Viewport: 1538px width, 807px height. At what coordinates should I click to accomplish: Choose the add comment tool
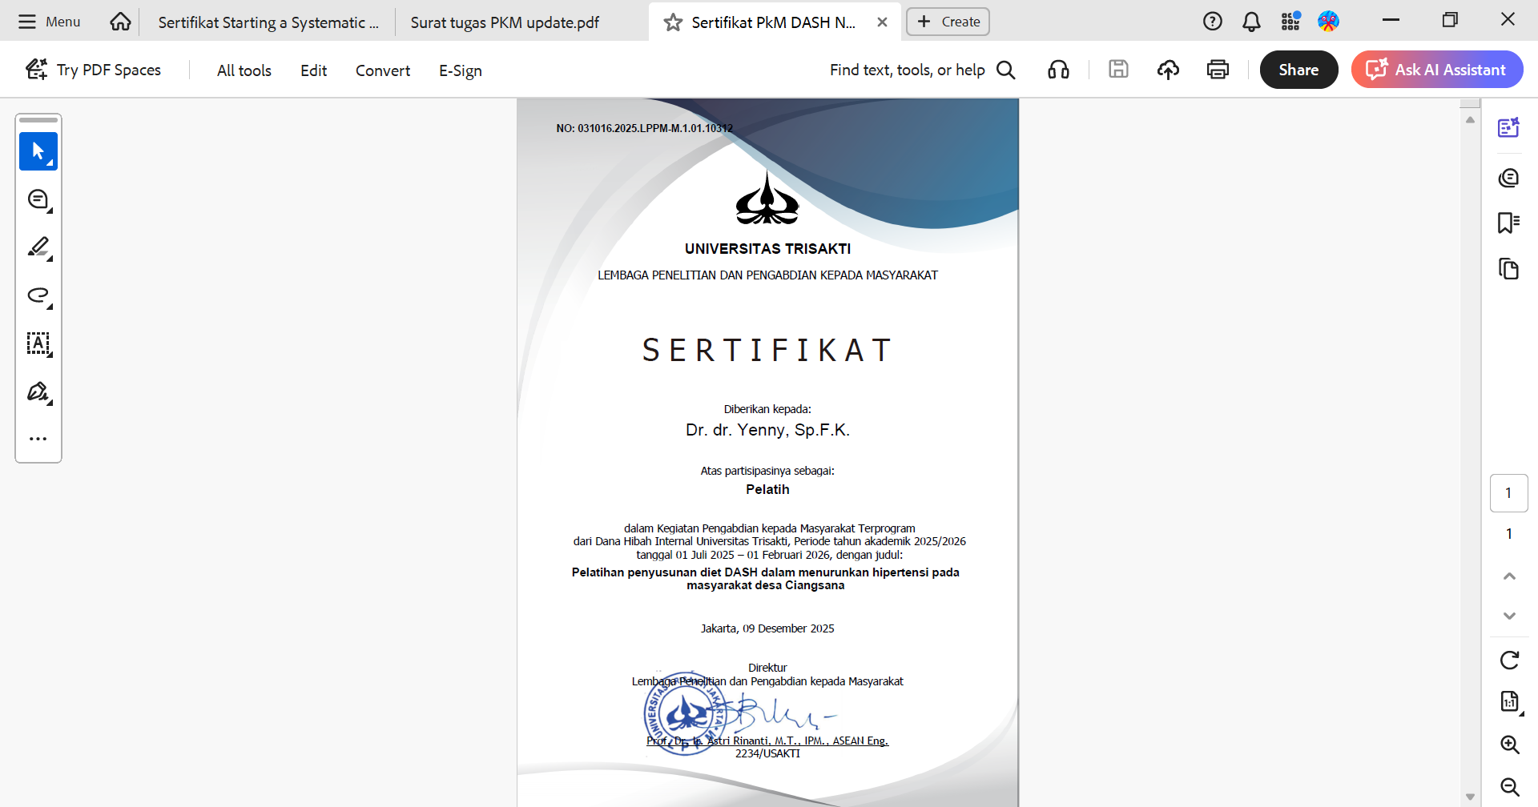[x=38, y=199]
